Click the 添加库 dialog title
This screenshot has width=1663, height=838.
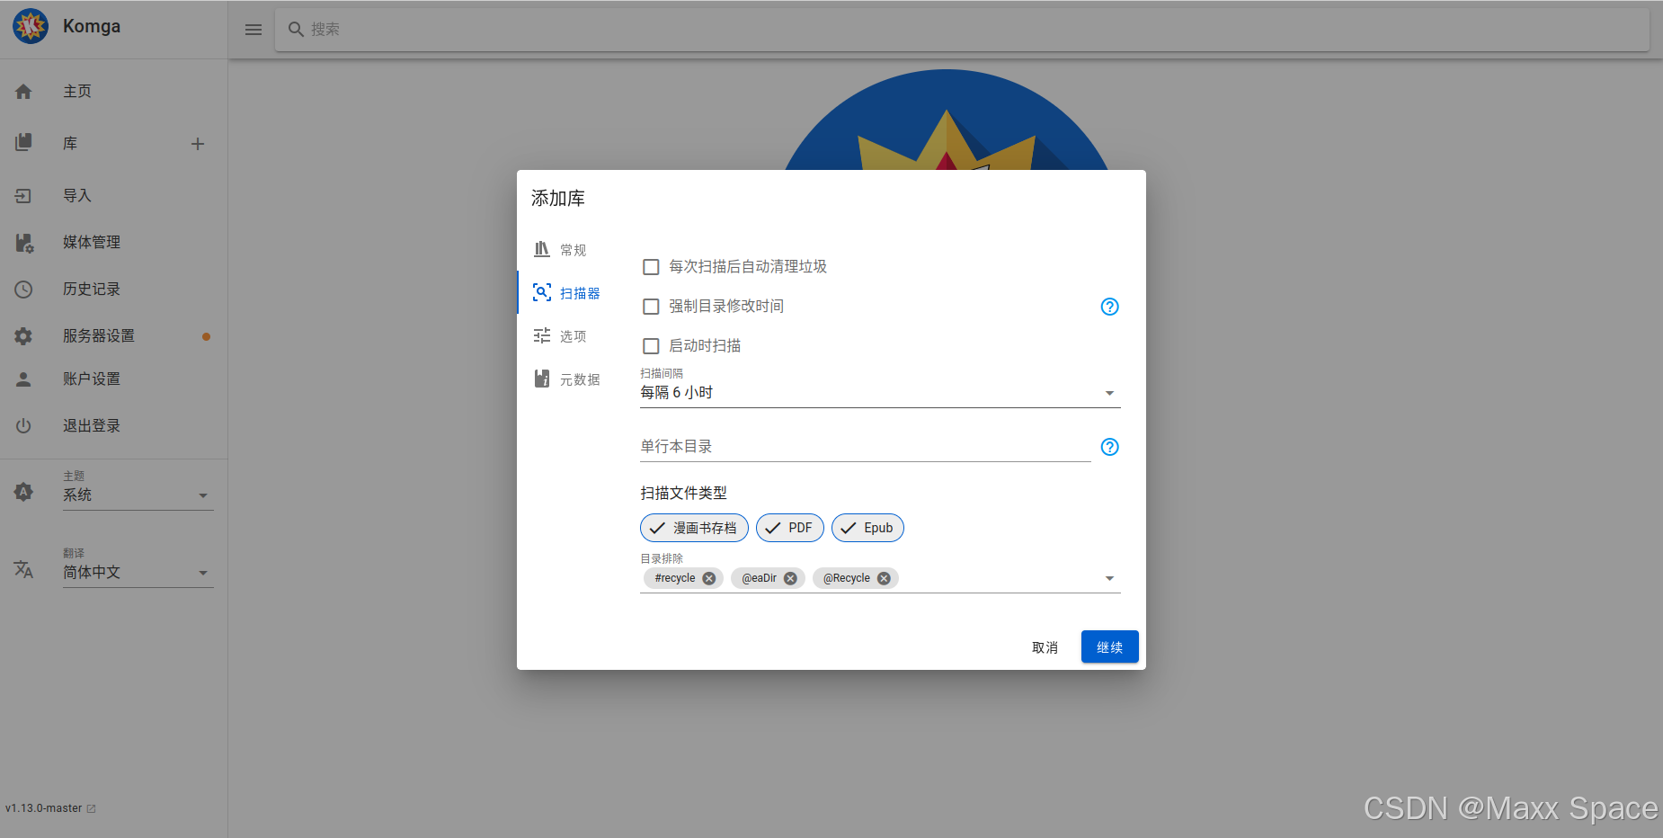pos(558,199)
